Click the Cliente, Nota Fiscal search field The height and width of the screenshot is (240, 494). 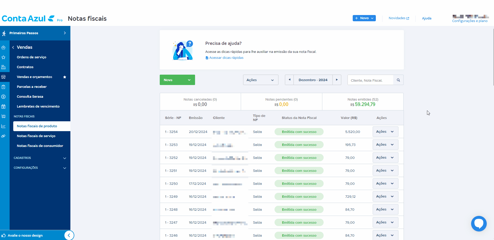370,80
